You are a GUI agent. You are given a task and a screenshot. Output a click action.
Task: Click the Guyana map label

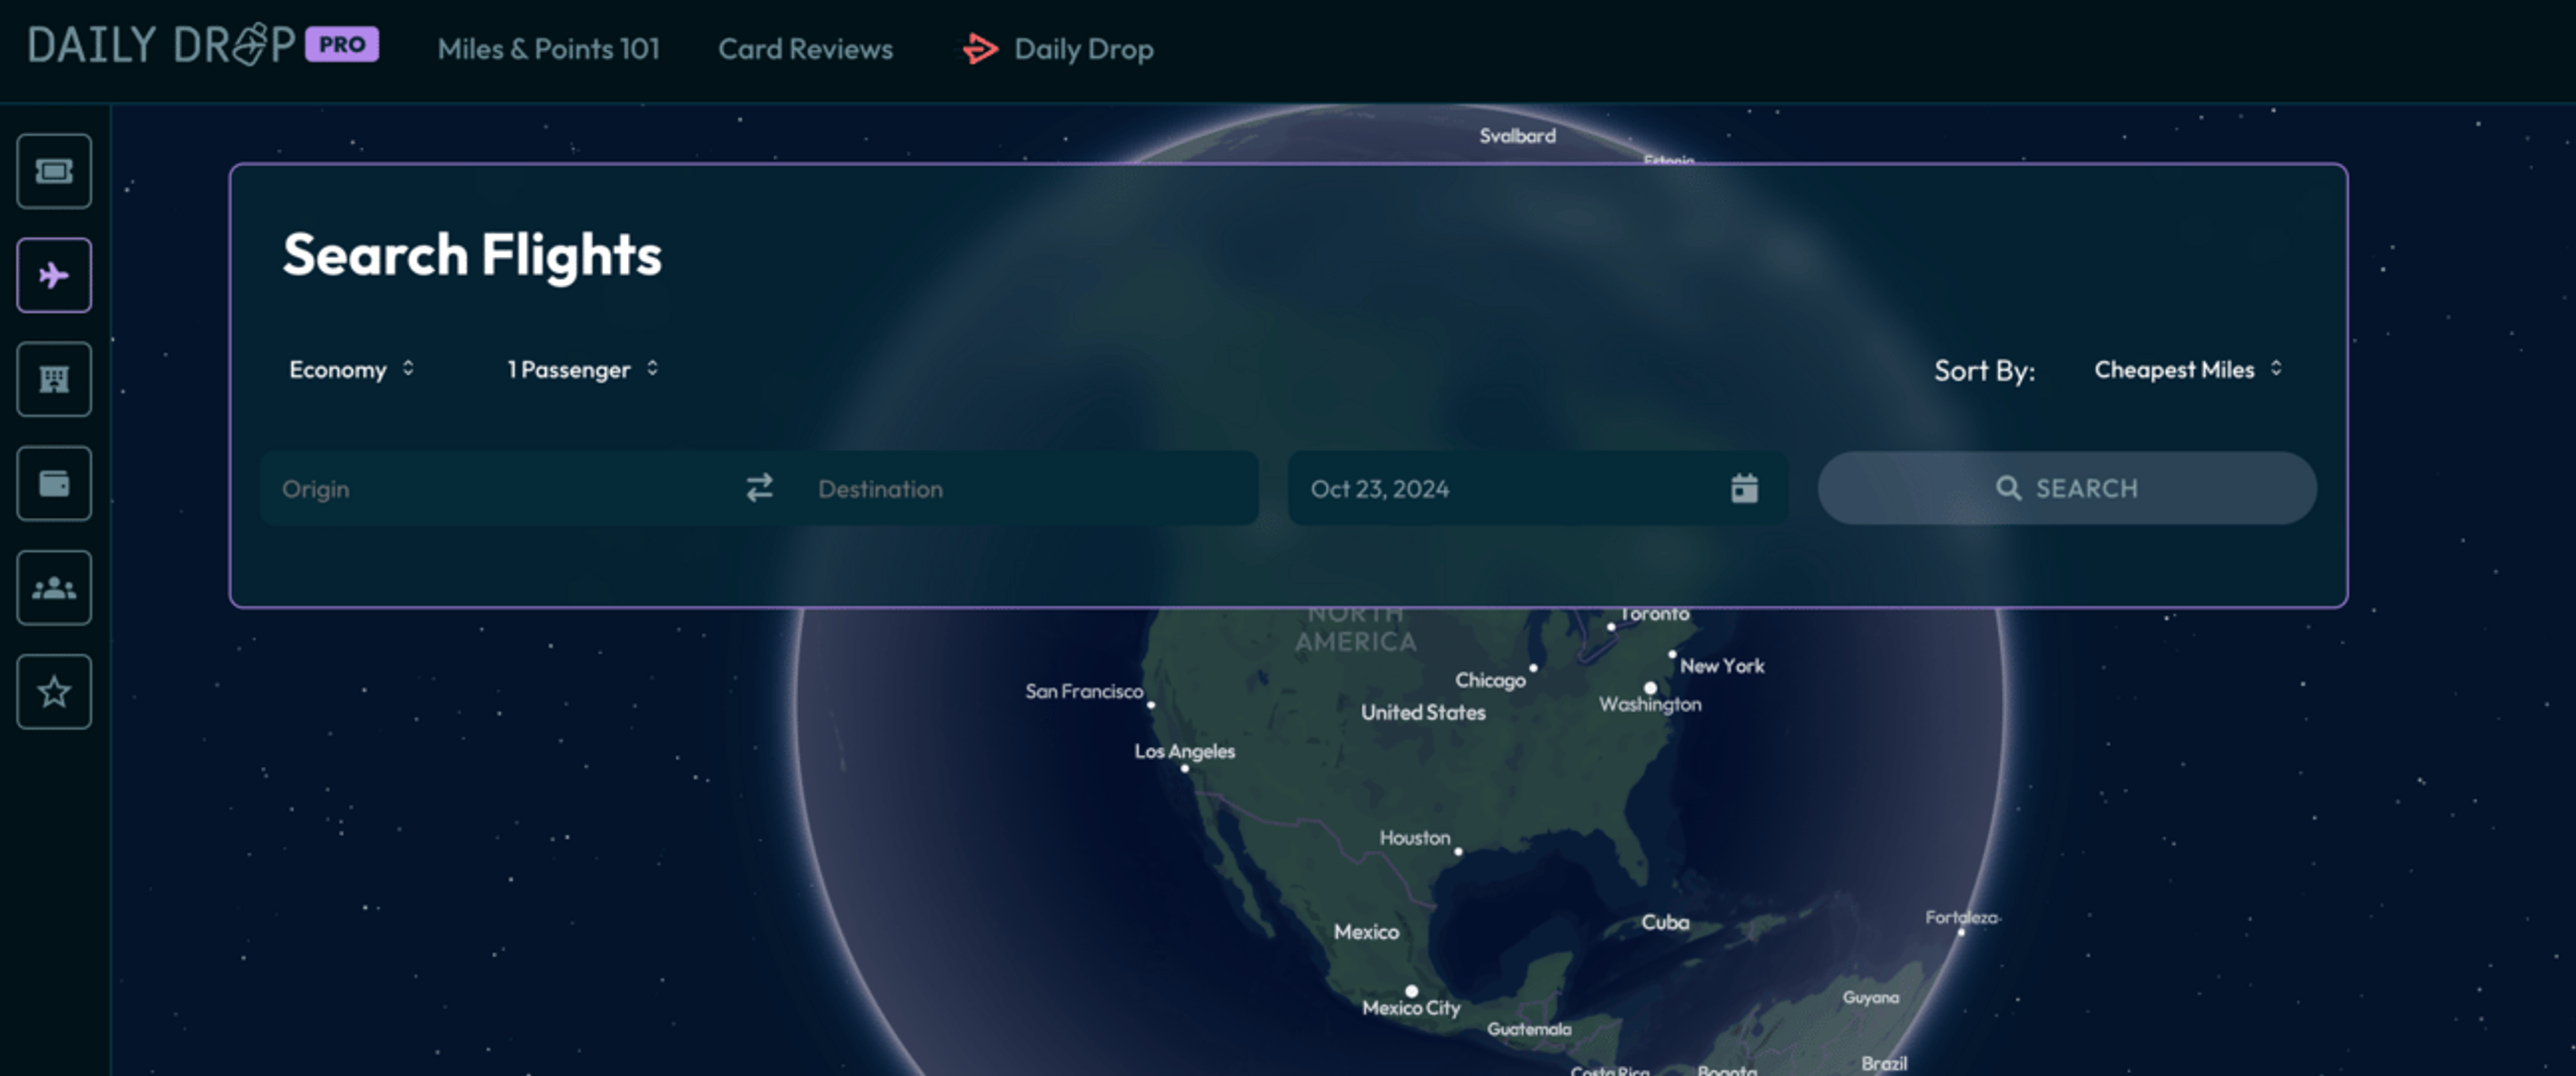click(x=1870, y=997)
